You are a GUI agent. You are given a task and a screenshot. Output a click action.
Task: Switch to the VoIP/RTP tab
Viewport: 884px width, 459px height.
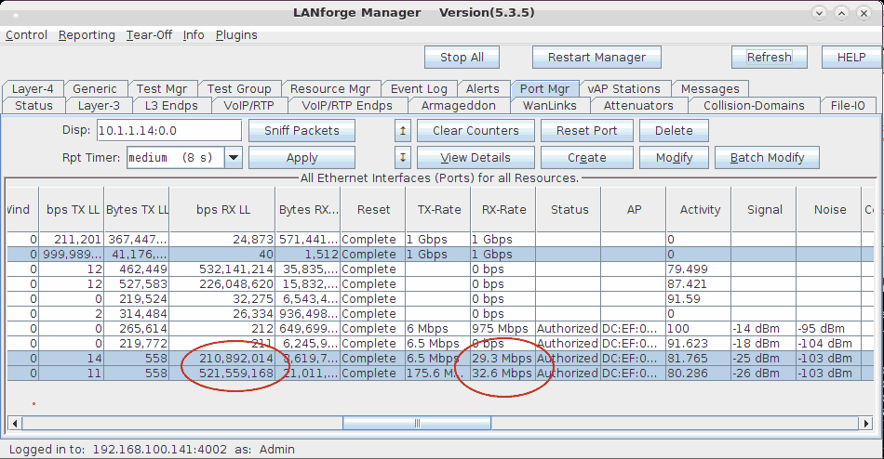(x=249, y=106)
